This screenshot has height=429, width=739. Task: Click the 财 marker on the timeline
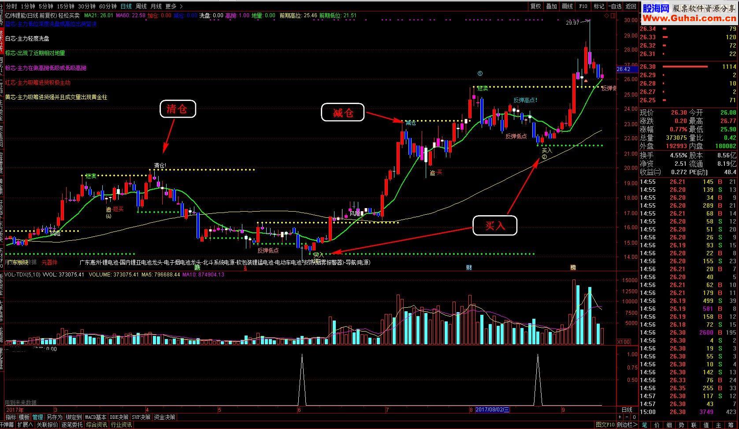[x=469, y=267]
